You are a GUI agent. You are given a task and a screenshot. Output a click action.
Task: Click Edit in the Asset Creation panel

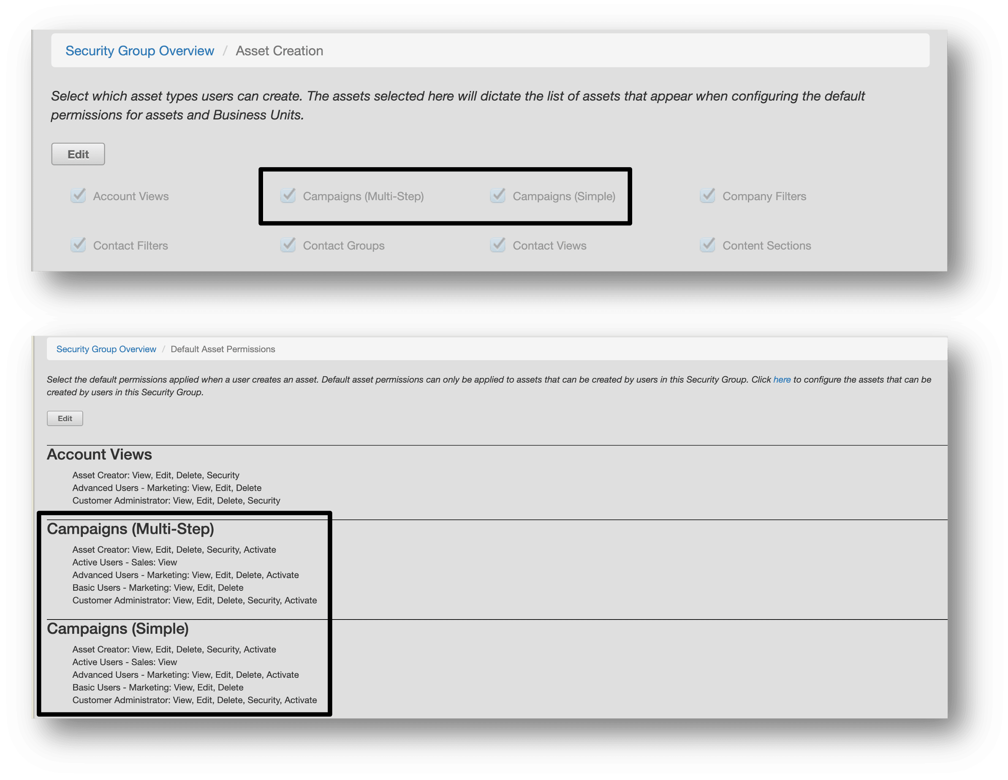pyautogui.click(x=78, y=154)
